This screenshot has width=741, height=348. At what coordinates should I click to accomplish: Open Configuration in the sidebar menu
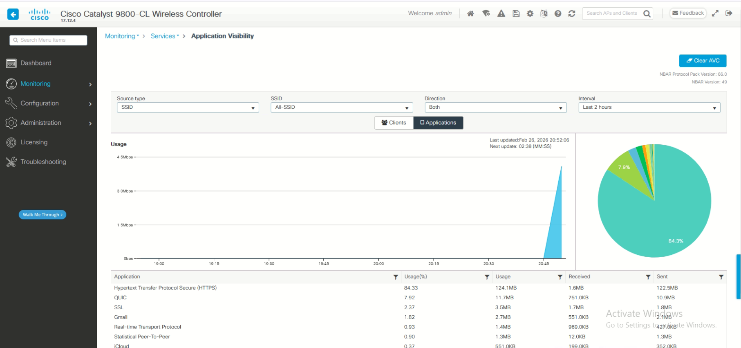pos(40,103)
